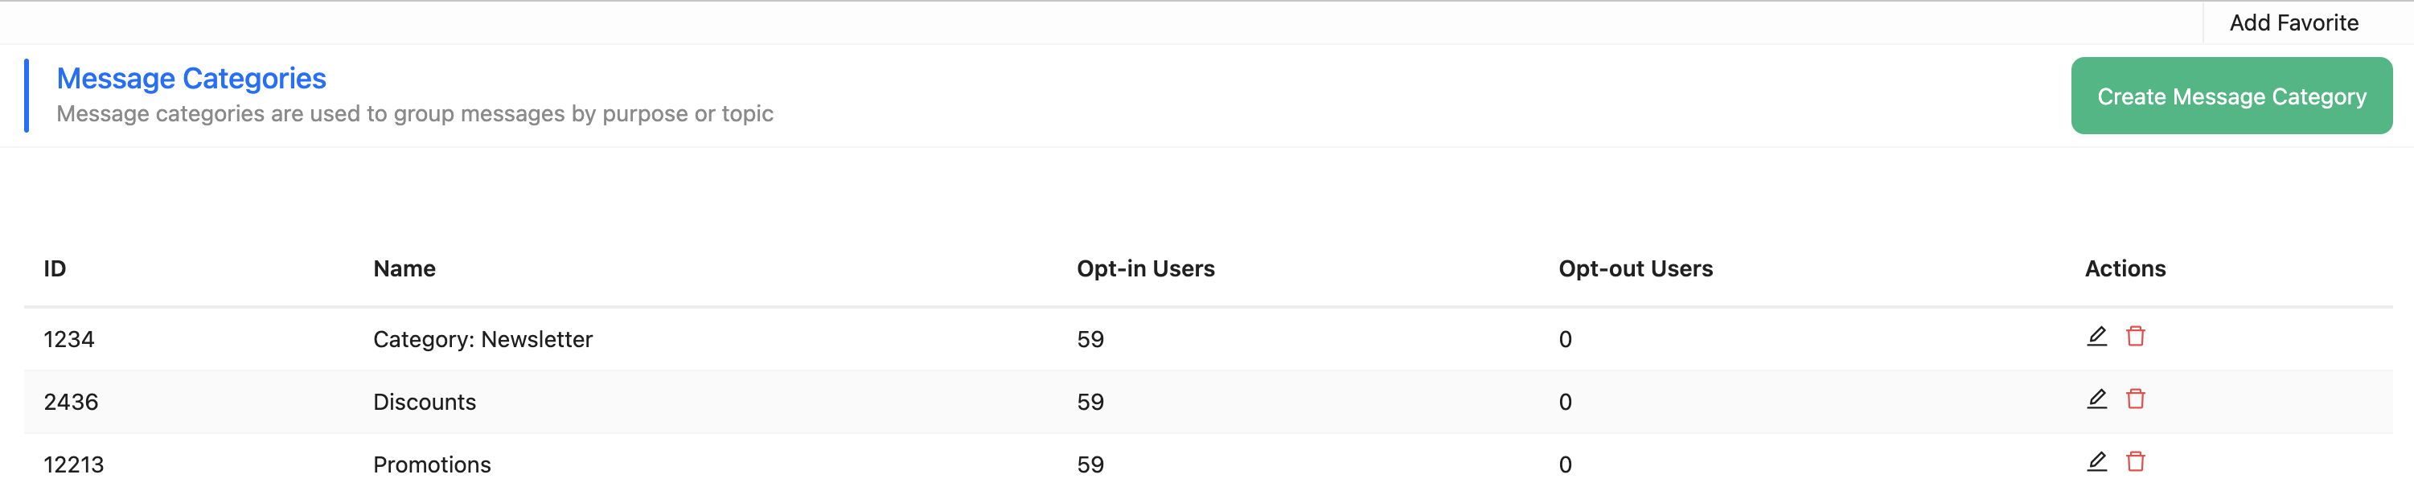
Task: Click the Add Favorite button
Action: pos(2293,23)
